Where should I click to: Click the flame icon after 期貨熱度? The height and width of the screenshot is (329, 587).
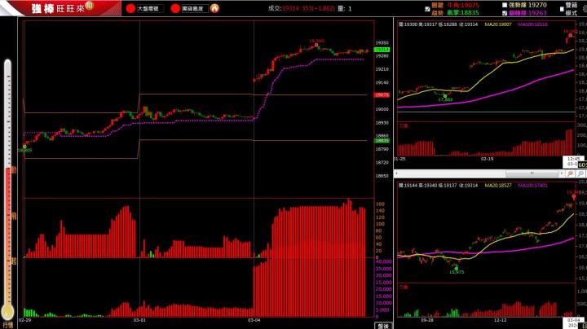click(x=214, y=8)
